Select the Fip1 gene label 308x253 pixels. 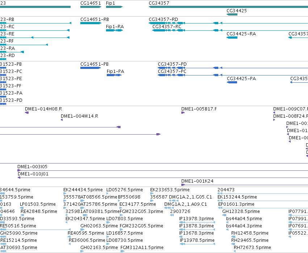tap(110, 3)
